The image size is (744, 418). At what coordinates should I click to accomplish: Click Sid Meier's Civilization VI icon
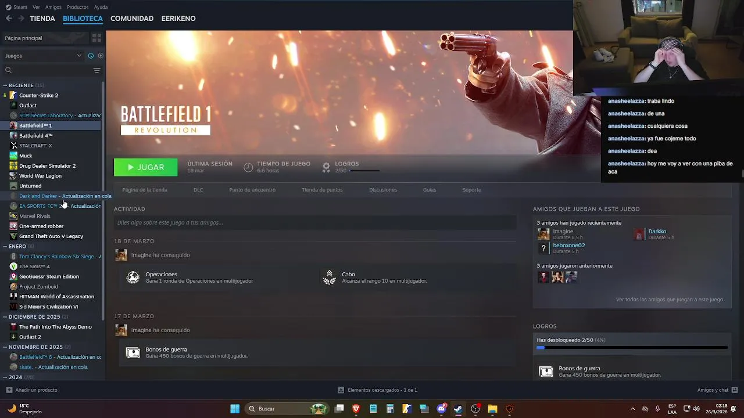click(x=13, y=307)
